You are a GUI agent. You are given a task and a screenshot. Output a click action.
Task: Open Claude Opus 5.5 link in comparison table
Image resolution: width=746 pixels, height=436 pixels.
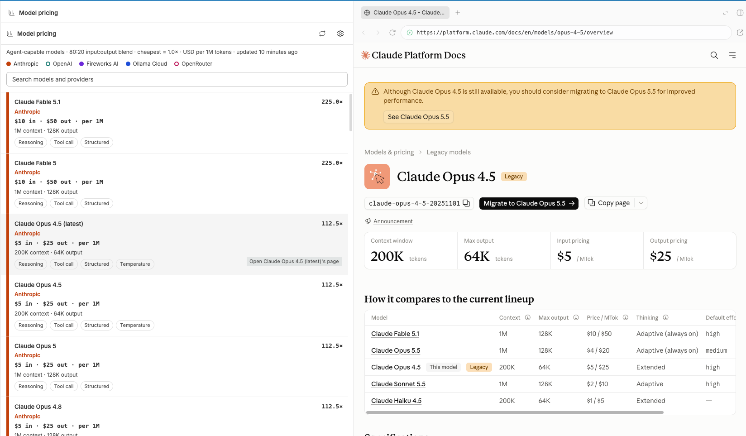[x=396, y=350]
